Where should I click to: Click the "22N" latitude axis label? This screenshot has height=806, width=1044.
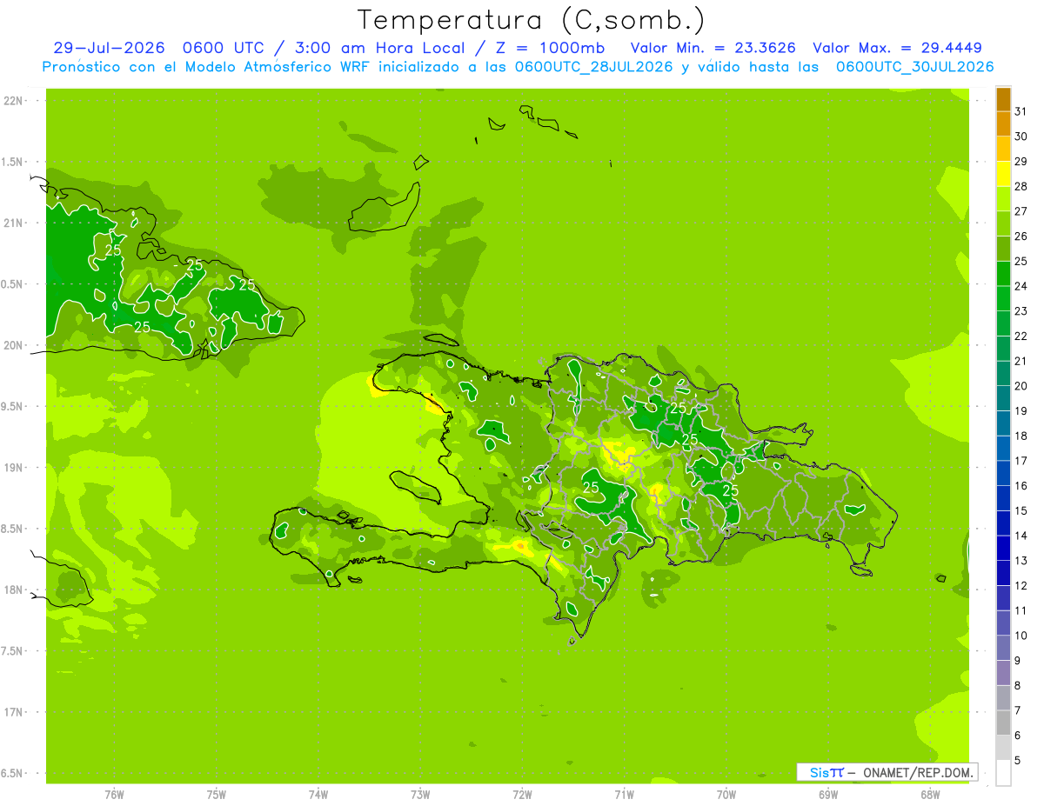click(x=13, y=101)
